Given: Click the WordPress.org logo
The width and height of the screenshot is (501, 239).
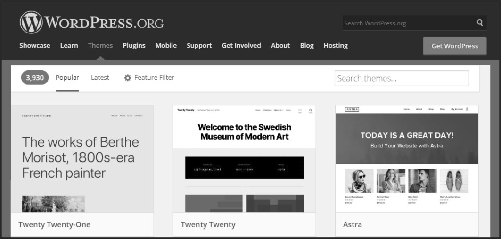Looking at the screenshot, I should click(x=92, y=22).
